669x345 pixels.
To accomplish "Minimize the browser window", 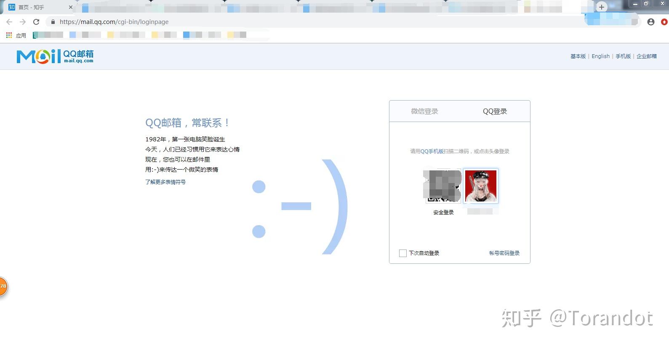I will (x=635, y=4).
